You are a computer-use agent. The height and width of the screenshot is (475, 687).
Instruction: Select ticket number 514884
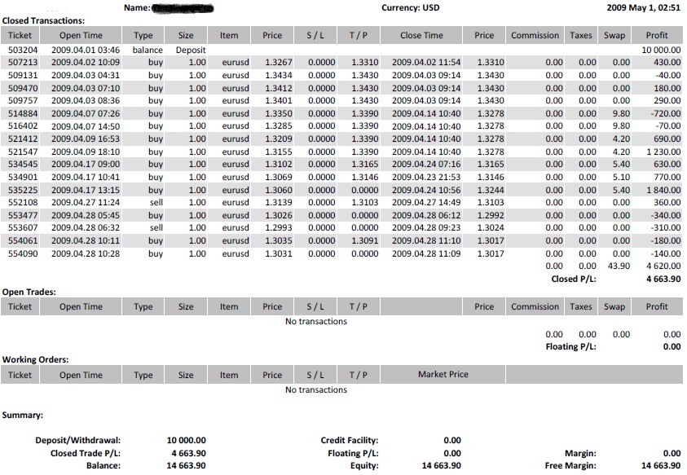tap(23, 113)
